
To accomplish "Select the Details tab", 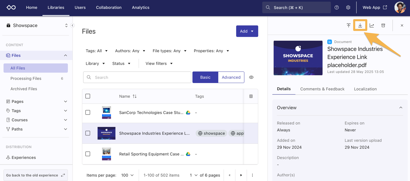I will (284, 89).
